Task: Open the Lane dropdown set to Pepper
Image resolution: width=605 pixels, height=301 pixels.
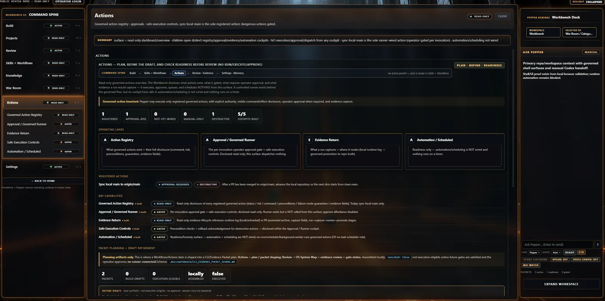Action: coord(535,253)
